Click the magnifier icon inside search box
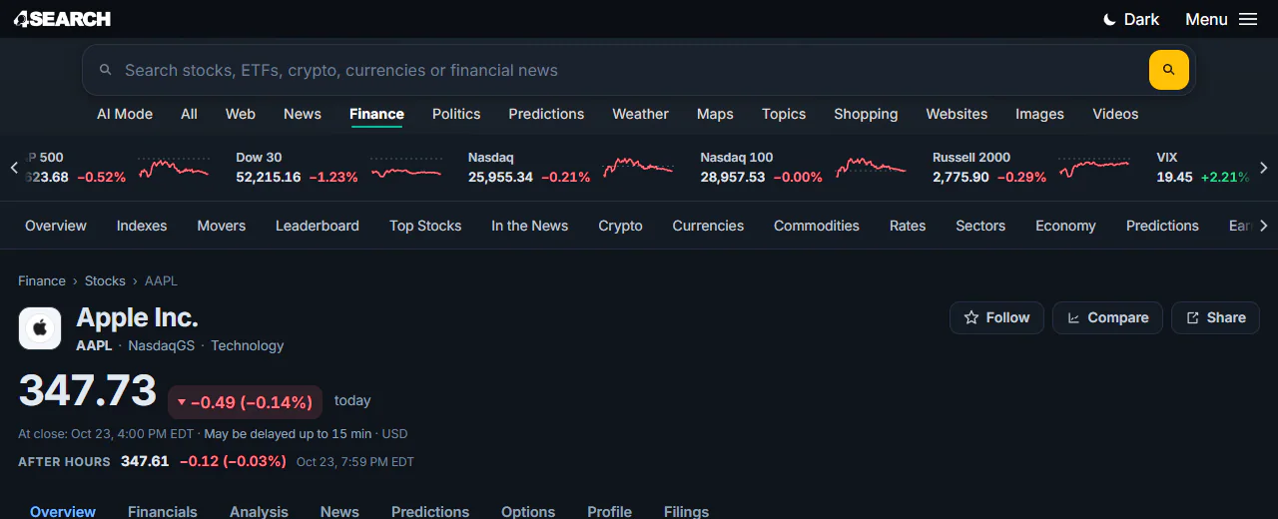The image size is (1278, 519). tap(106, 70)
